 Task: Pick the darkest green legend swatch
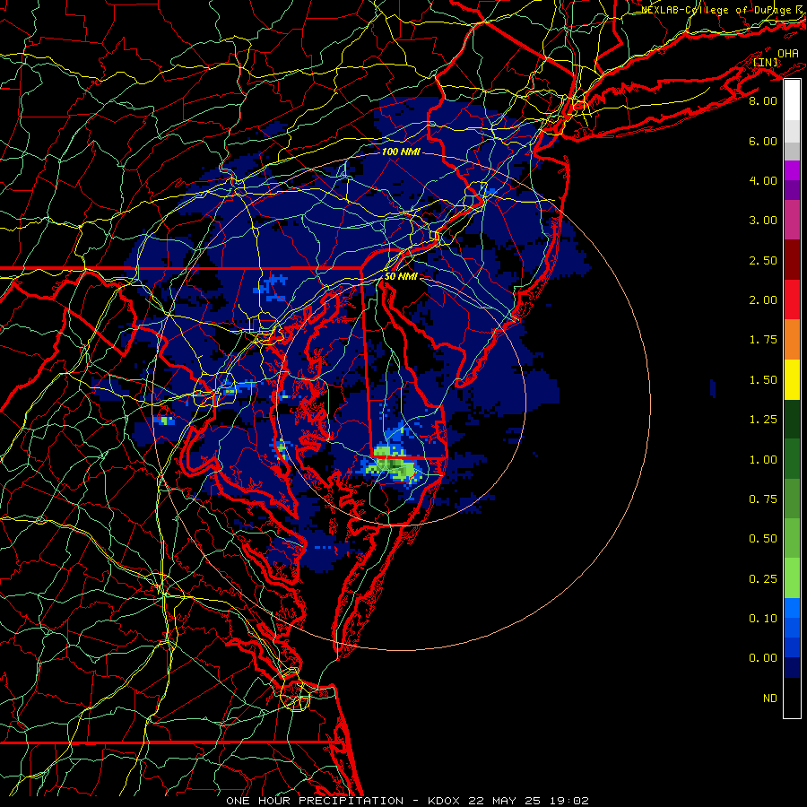point(792,419)
